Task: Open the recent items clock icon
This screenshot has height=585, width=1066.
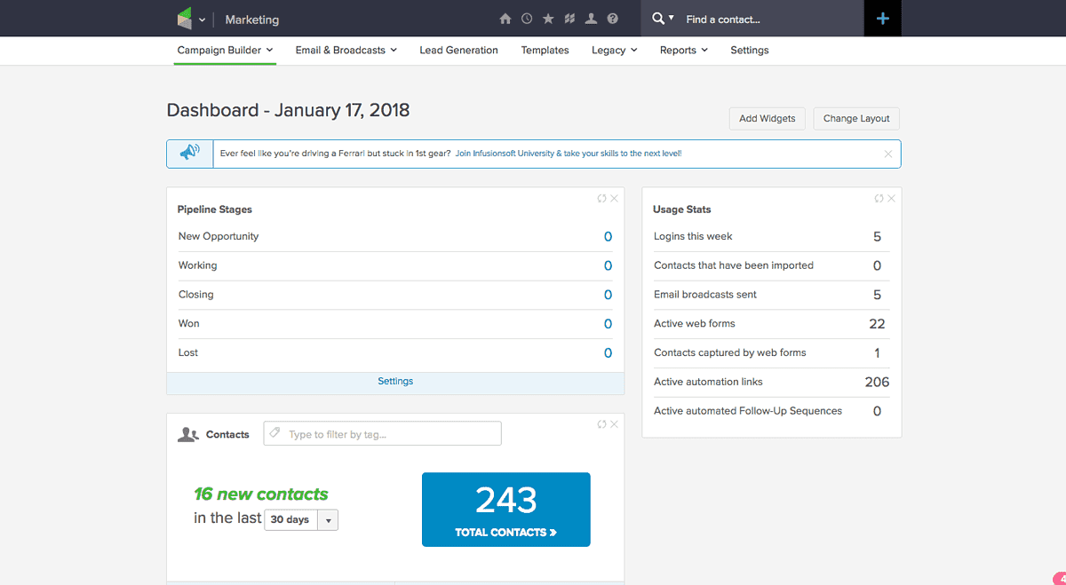Action: tap(527, 19)
